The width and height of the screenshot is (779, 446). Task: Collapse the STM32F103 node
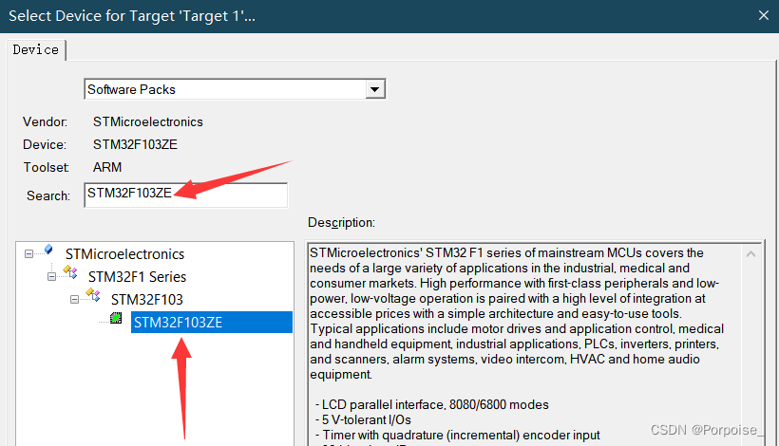(x=74, y=300)
